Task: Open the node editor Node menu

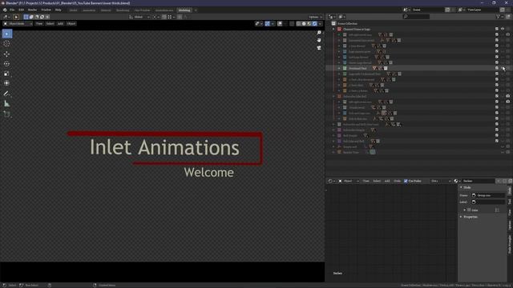Action: [x=398, y=181]
